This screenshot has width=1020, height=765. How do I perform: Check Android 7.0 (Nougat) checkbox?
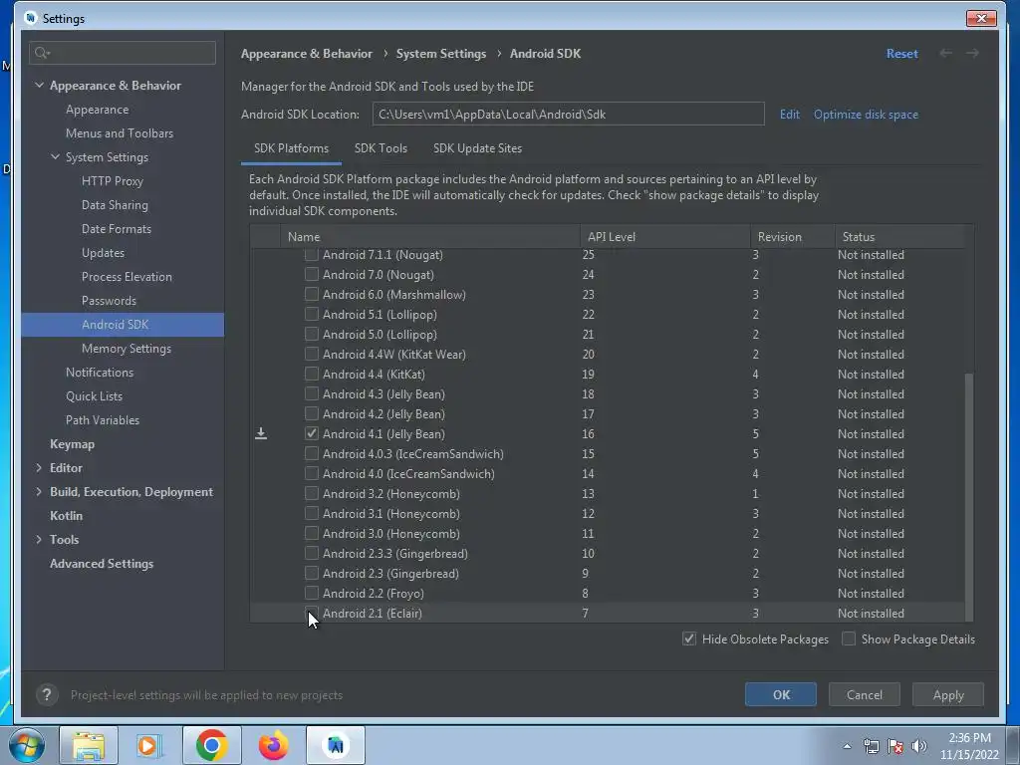click(312, 275)
